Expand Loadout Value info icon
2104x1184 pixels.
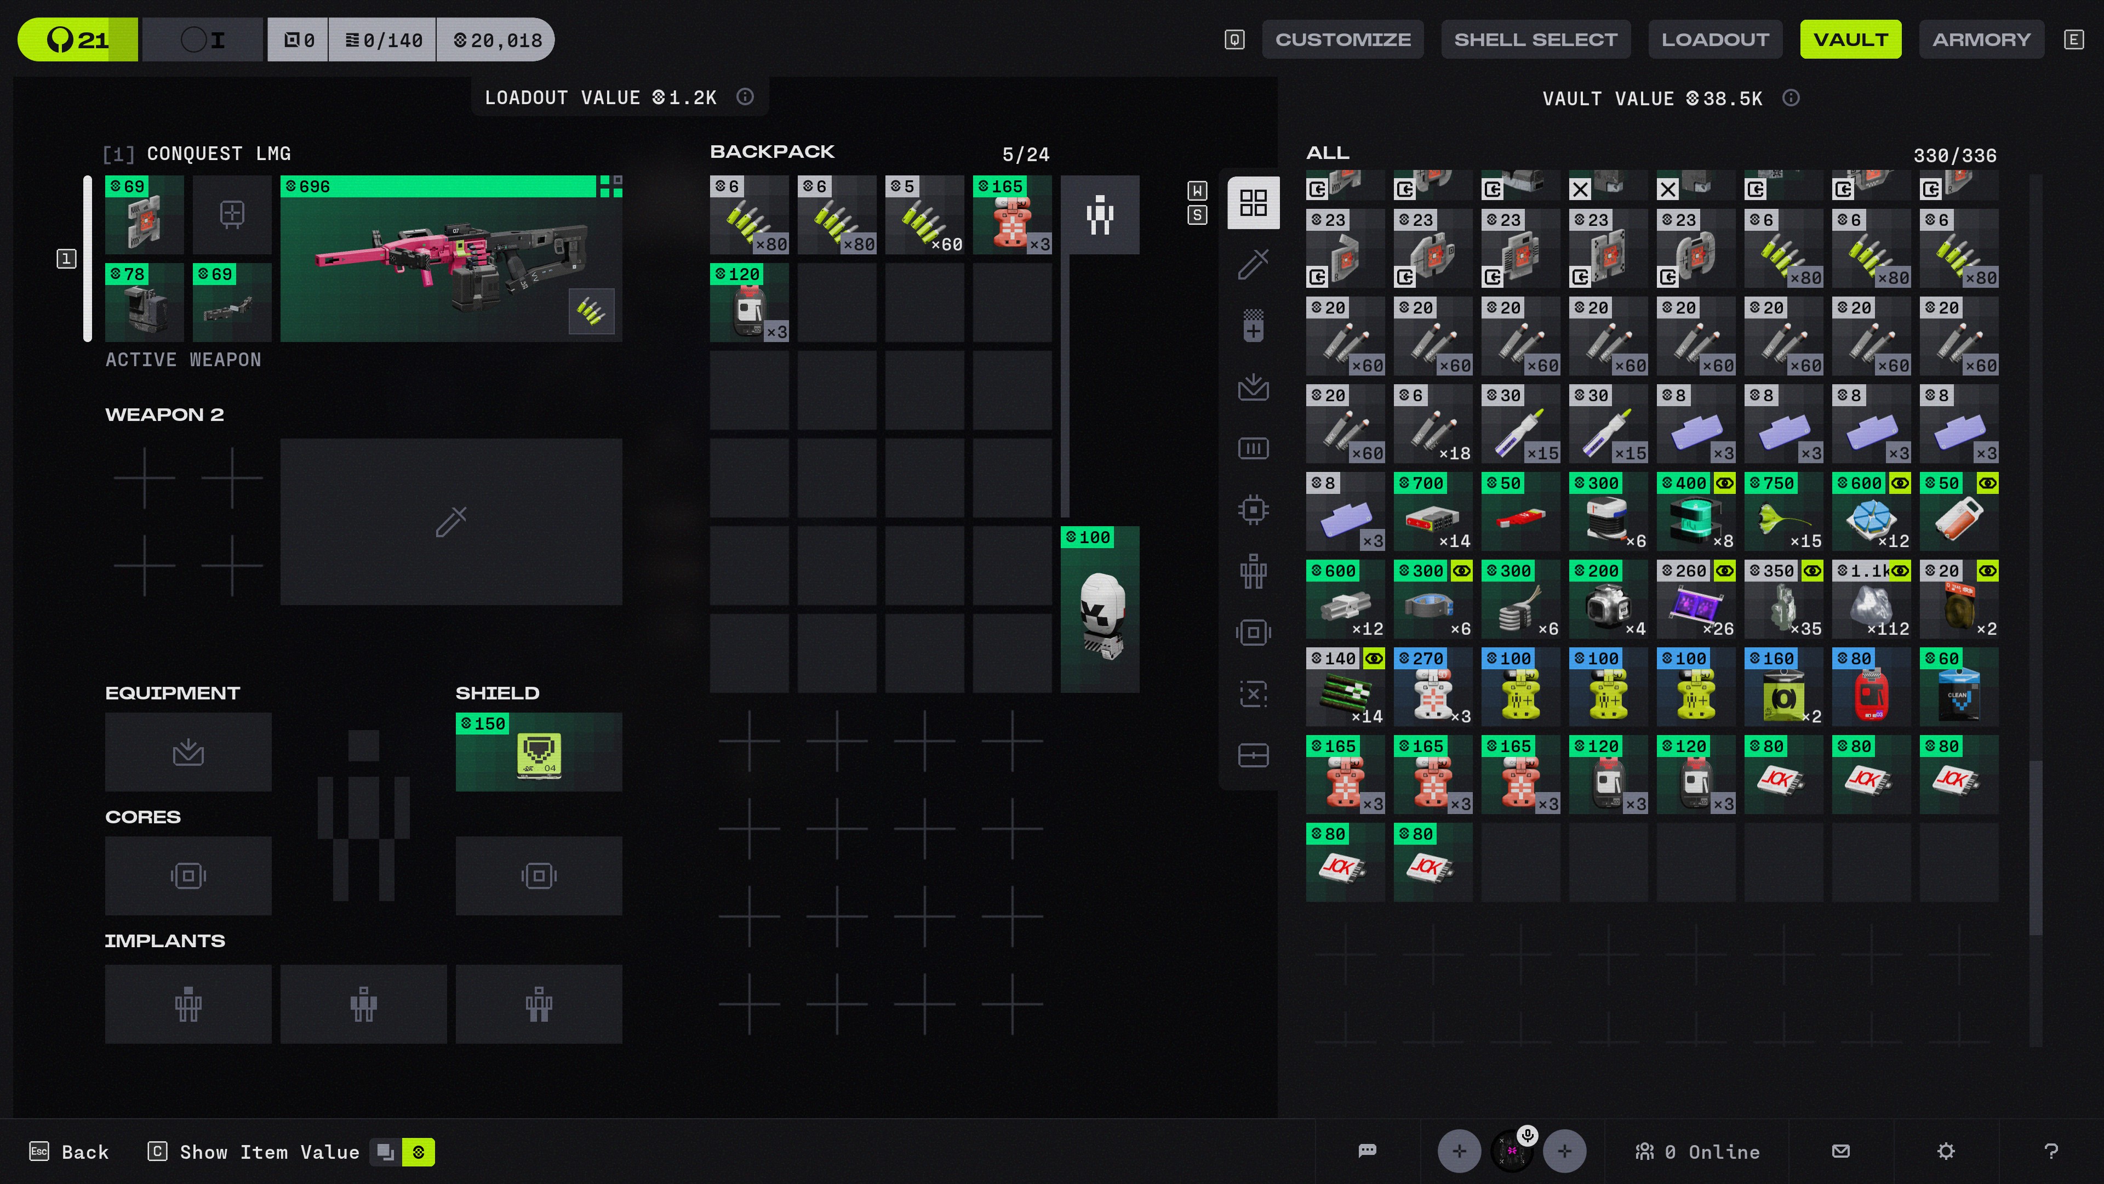745,97
